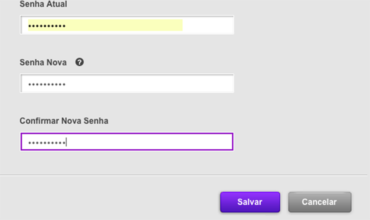Click white unhighlighted end of Senha Atual field
The image size is (370, 220).
208,25
